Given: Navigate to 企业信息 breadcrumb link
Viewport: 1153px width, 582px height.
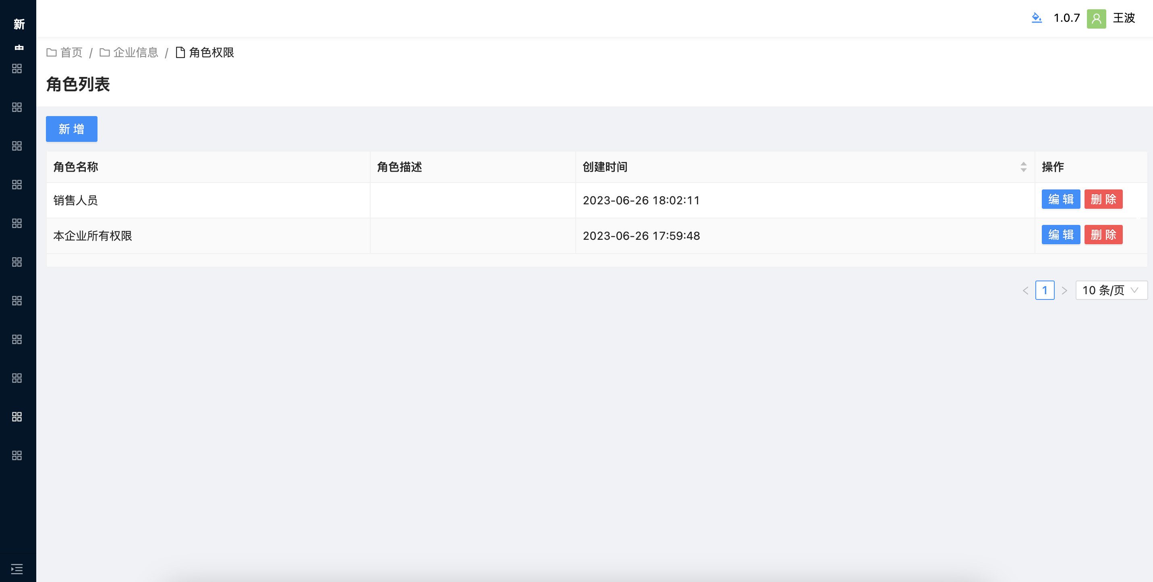Looking at the screenshot, I should point(136,52).
